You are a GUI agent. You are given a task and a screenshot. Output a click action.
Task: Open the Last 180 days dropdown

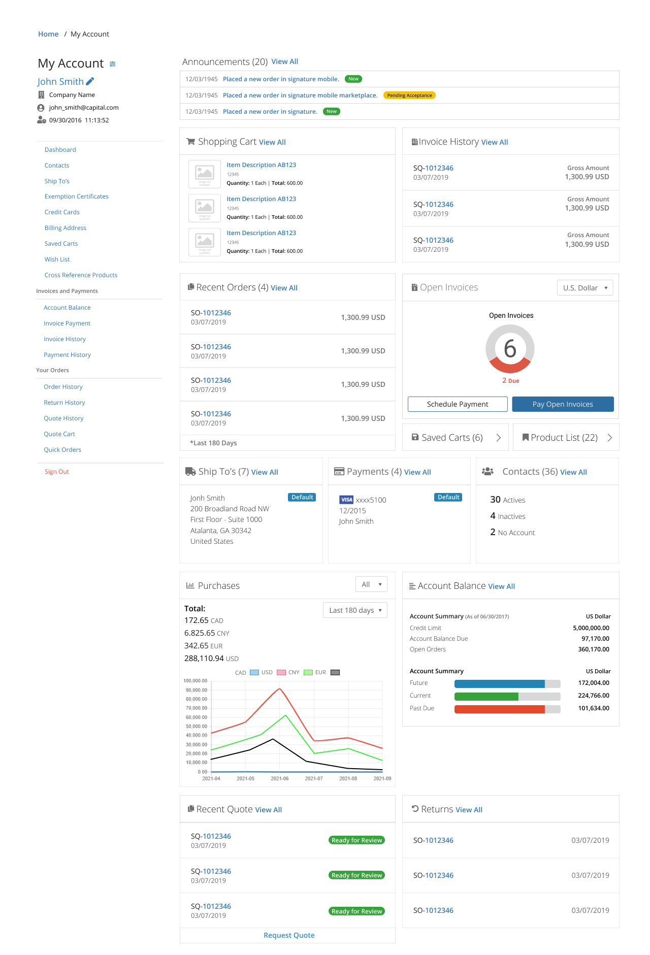coord(355,610)
